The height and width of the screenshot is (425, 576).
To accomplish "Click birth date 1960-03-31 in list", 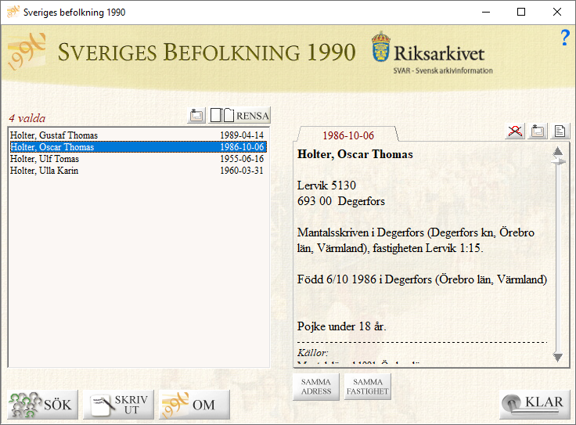I will (242, 171).
